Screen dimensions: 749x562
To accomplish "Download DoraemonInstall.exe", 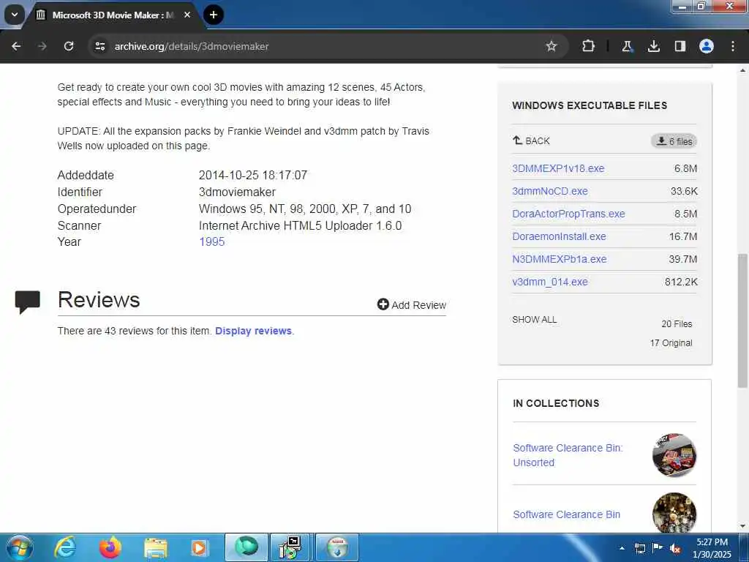I will point(559,236).
